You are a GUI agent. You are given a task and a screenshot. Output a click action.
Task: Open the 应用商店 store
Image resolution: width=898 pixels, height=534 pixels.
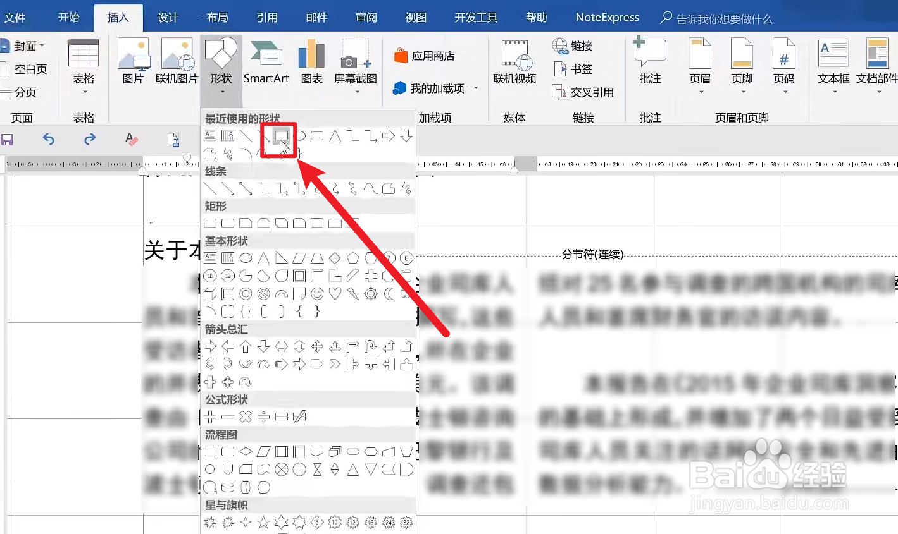[x=424, y=56]
